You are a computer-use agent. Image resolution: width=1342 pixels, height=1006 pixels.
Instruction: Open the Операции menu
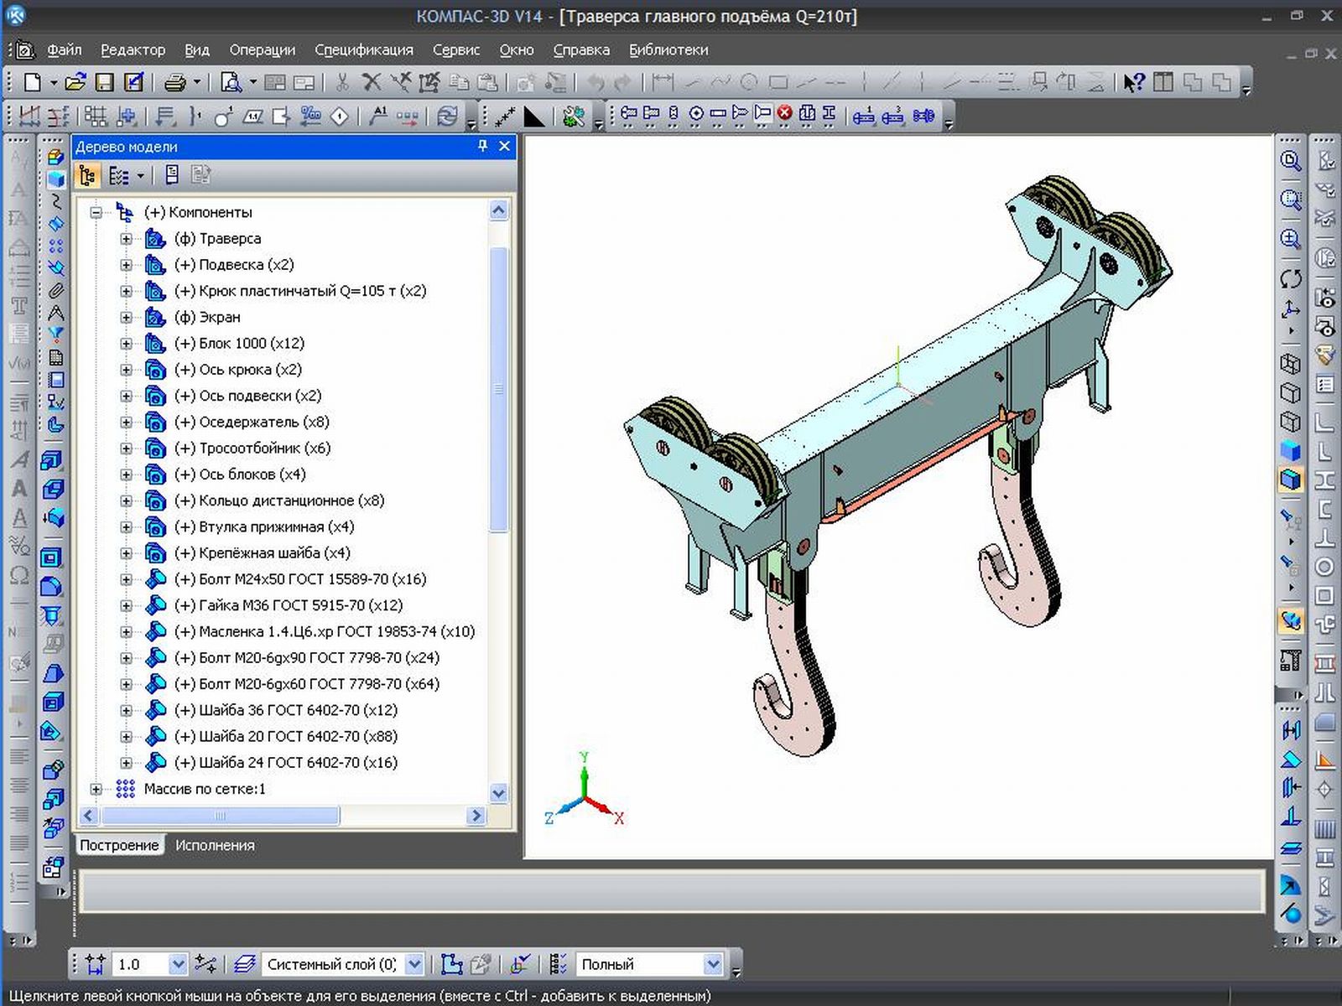pos(262,50)
